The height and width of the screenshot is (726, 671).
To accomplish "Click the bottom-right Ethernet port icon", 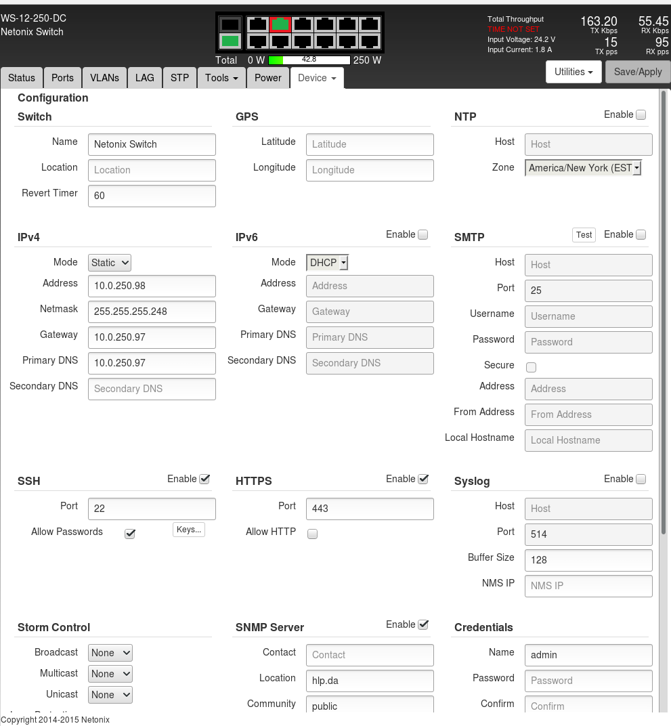I will point(369,41).
